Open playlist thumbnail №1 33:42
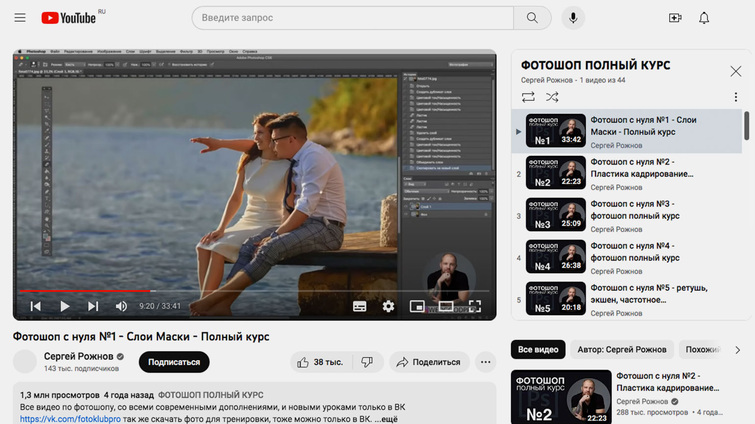This screenshot has height=424, width=755. 555,131
